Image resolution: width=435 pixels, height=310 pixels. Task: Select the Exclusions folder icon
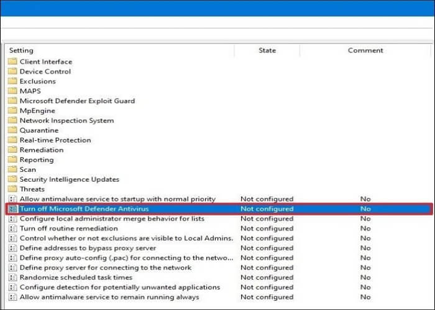click(x=12, y=81)
